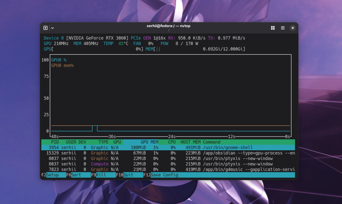Click F9 Kill option

[x=104, y=175]
